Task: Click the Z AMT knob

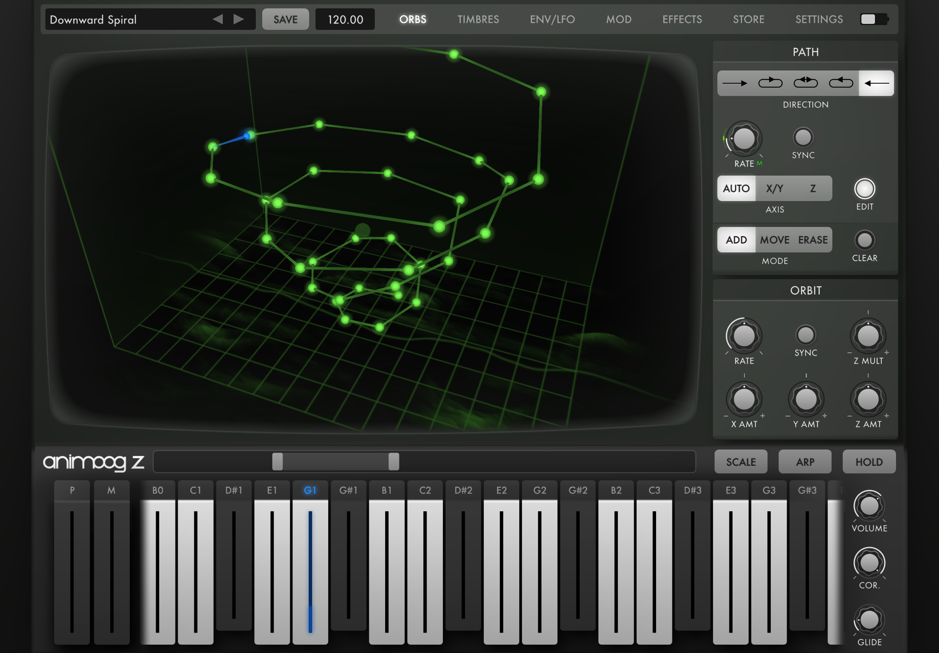Action: coord(868,400)
